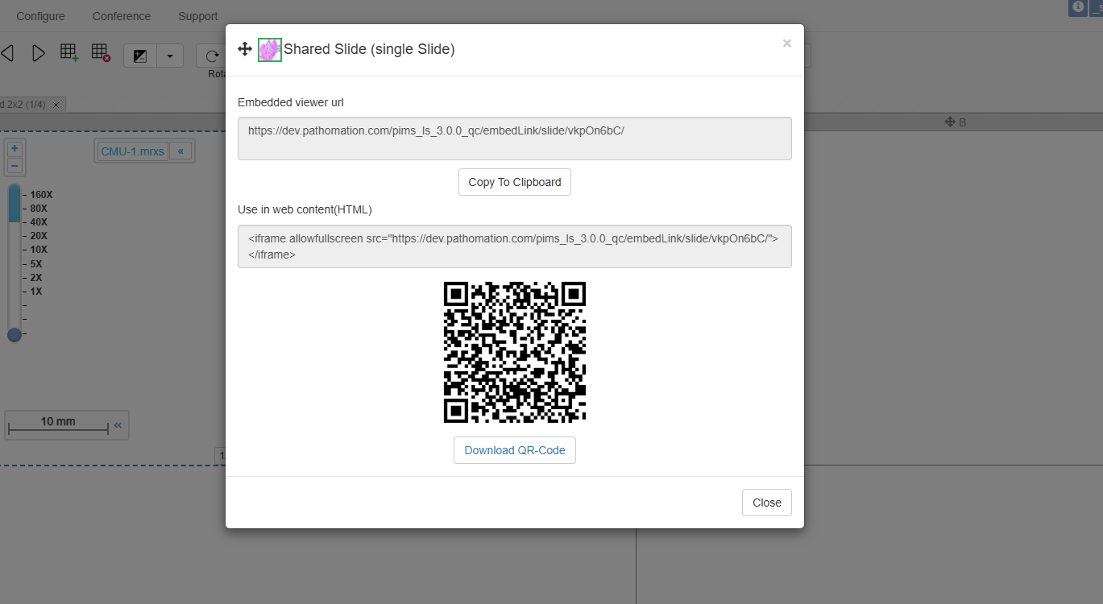1103x604 pixels.
Task: Click the zoom slider handle
Action: (x=15, y=334)
